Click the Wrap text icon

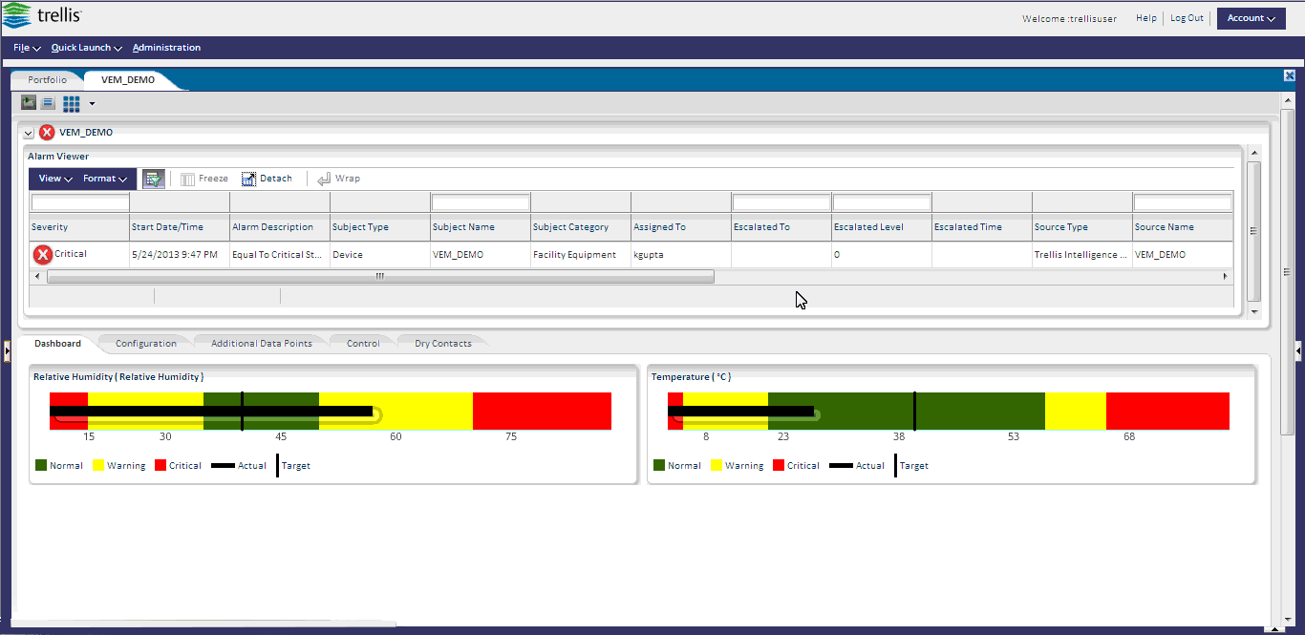coord(324,179)
